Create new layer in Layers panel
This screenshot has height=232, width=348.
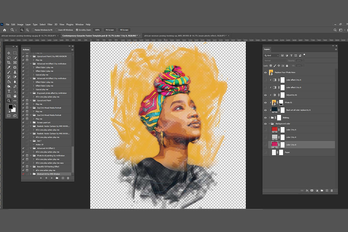point(327,191)
